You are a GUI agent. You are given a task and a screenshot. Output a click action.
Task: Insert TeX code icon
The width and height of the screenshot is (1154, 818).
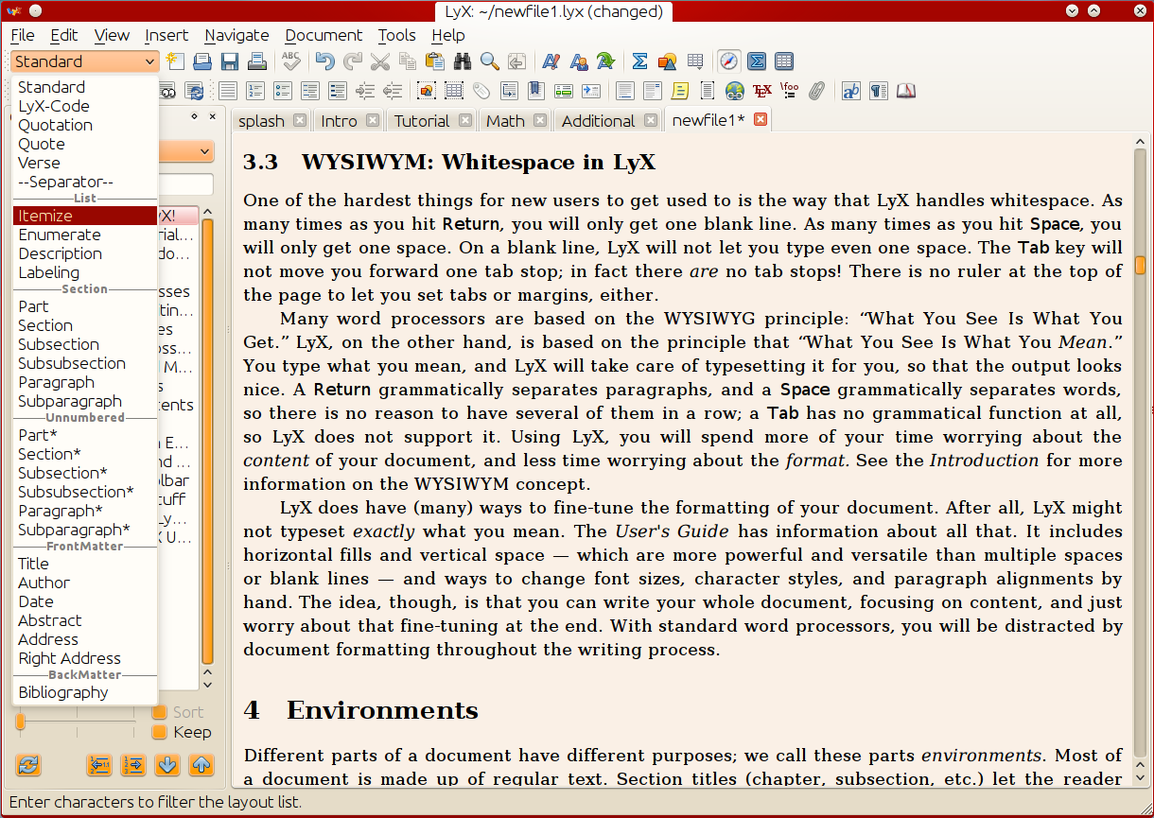pos(762,91)
